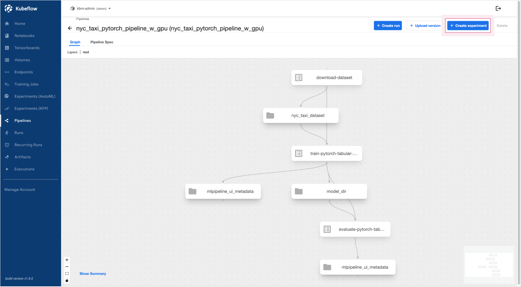Open the Runs menu item
The width and height of the screenshot is (521, 287).
pyautogui.click(x=31, y=133)
